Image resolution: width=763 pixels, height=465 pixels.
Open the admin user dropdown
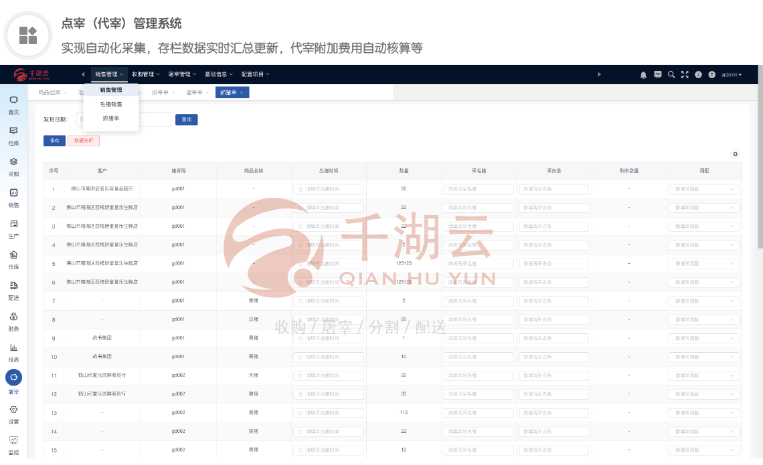coord(732,75)
